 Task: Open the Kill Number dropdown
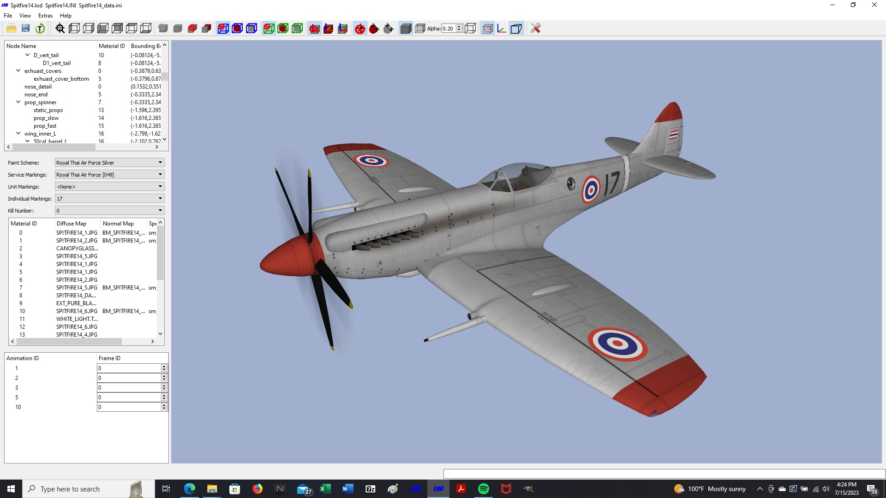pos(110,211)
